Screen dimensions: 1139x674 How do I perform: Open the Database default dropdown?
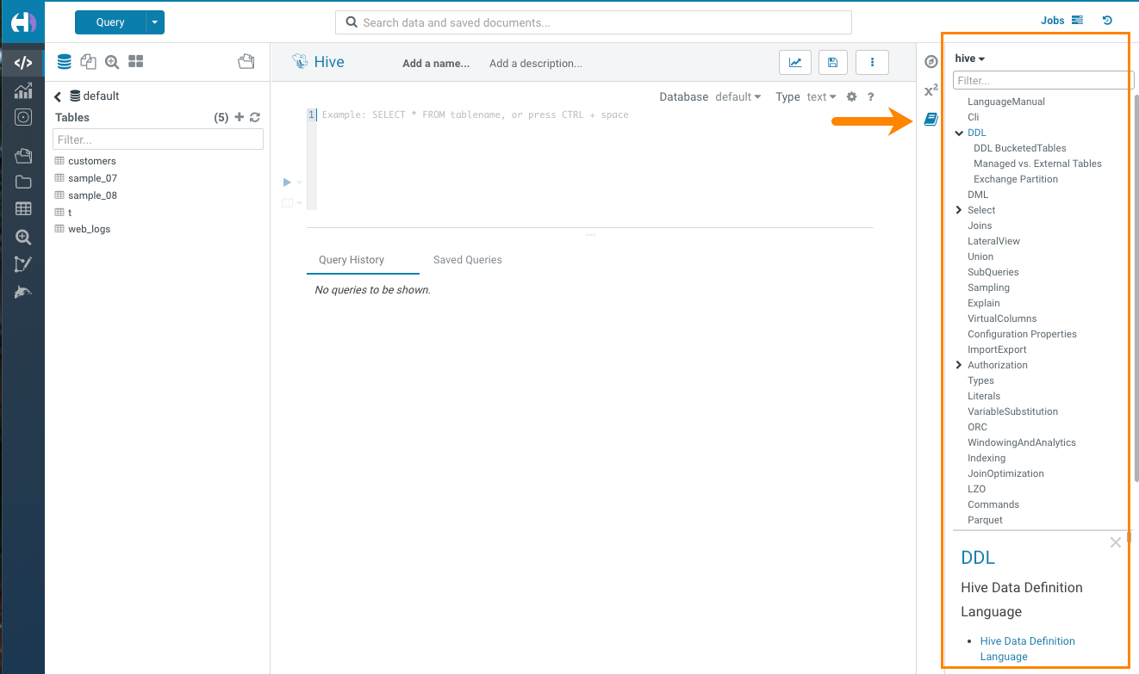click(x=738, y=97)
